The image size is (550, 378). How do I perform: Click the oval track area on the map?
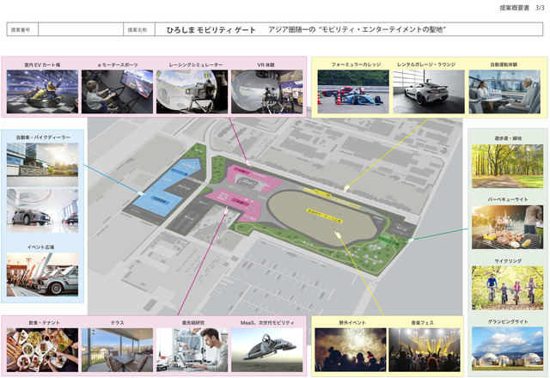(323, 218)
